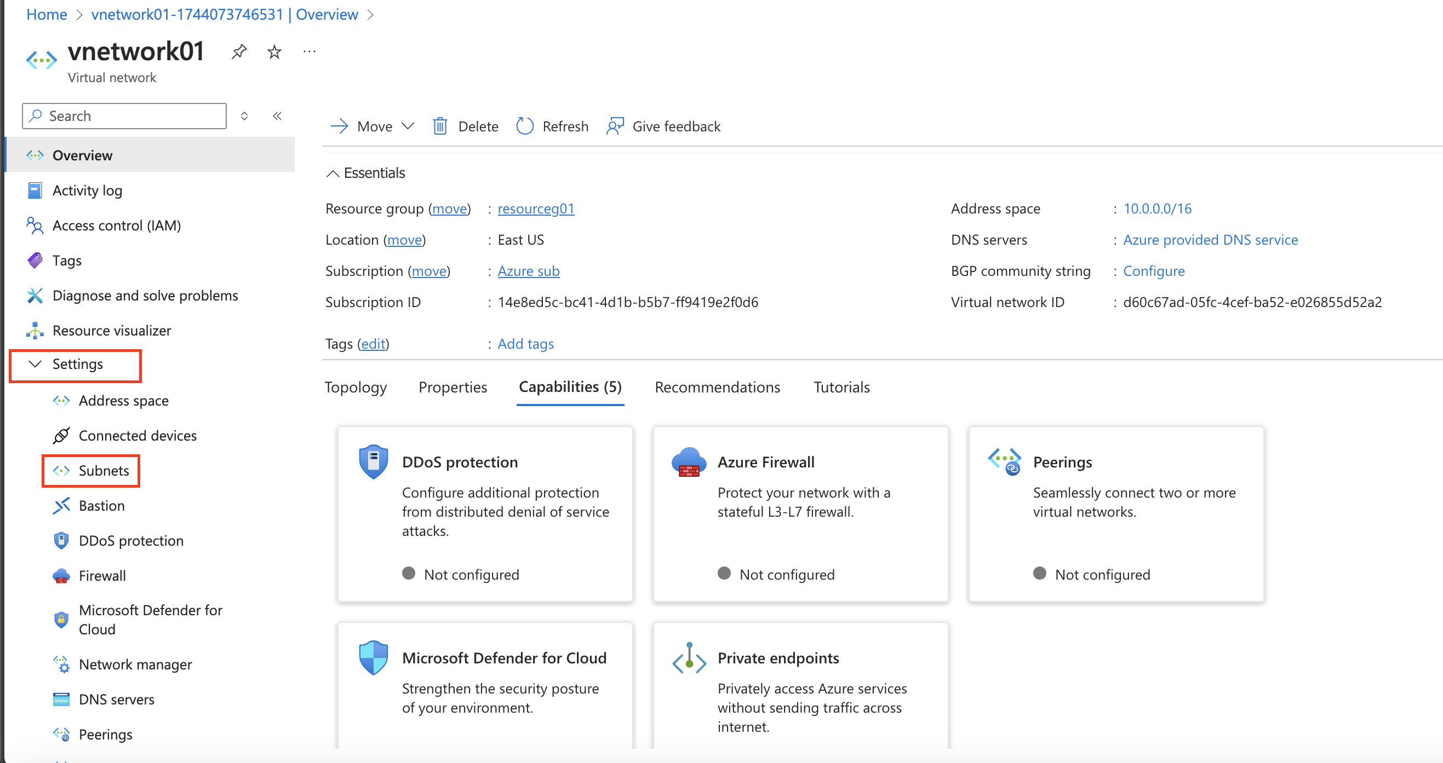
Task: Click the sidebar Search field
Action: (x=124, y=116)
